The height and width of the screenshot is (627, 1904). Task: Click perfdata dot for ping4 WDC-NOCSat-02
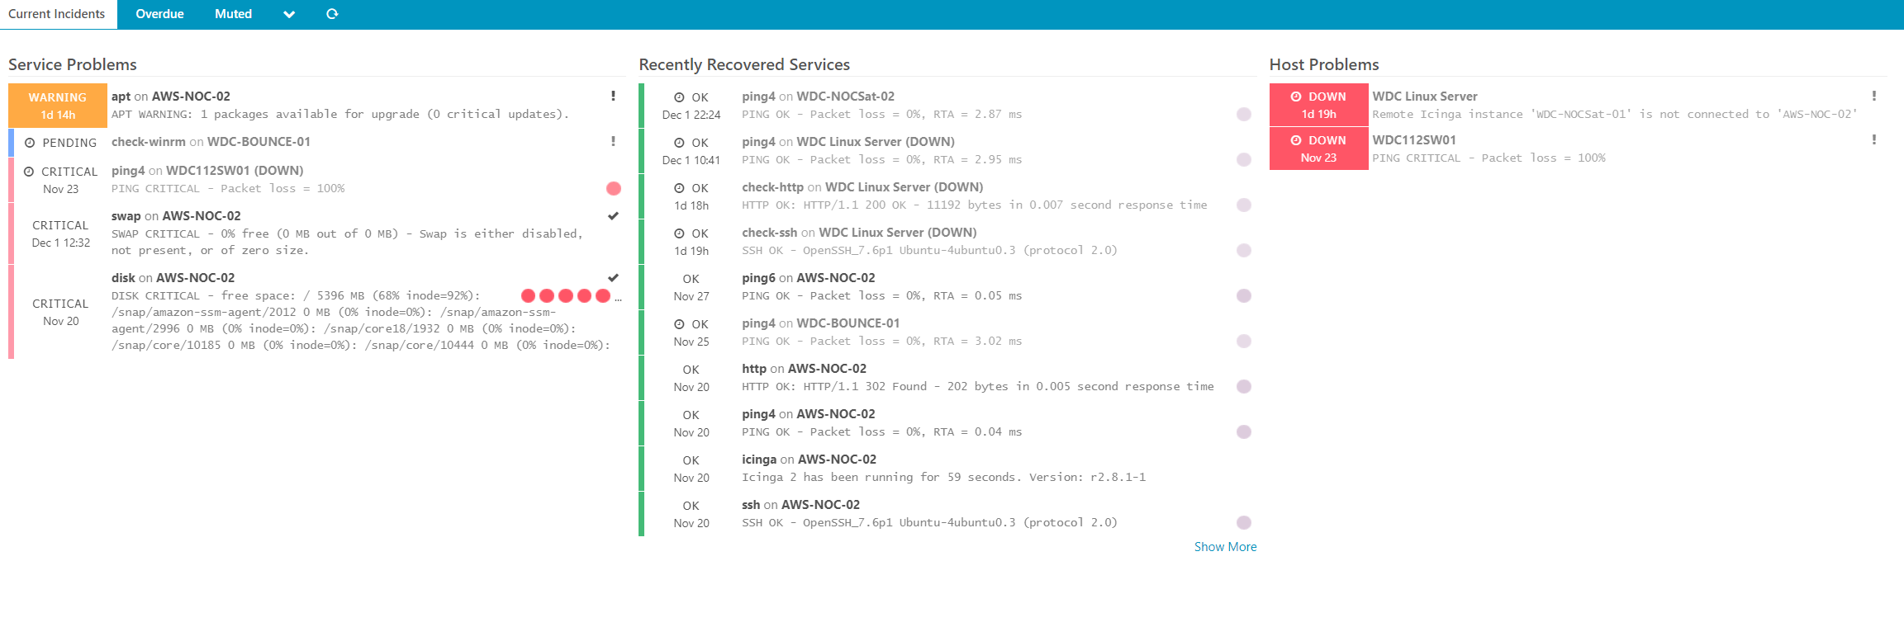(x=1243, y=115)
